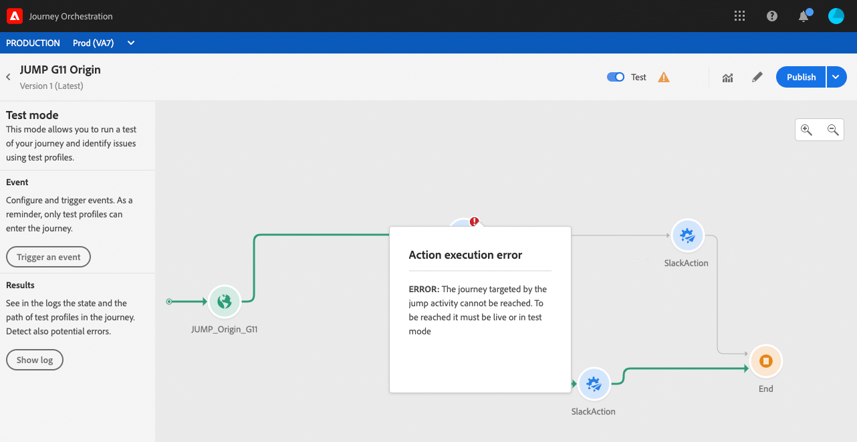This screenshot has height=442, width=857.
Task: Click the Version 1 (Latest) label
Action: [51, 86]
